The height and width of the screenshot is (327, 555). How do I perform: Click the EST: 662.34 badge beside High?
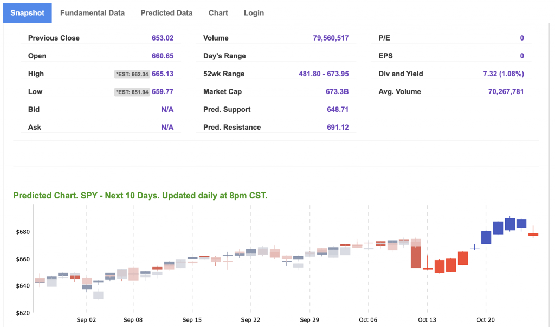pos(132,74)
